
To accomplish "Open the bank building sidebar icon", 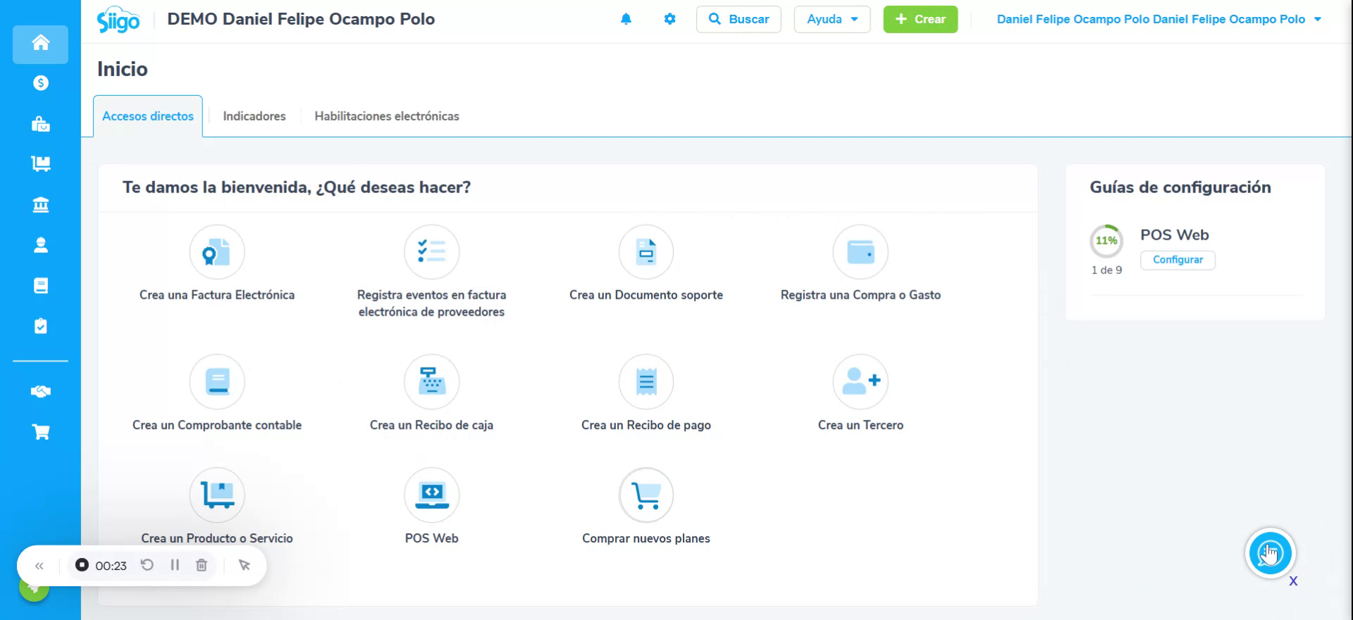I will pyautogui.click(x=40, y=205).
